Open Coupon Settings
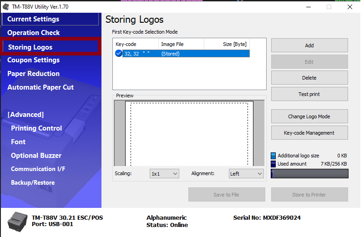Viewport: 364px width, 237px height. (33, 60)
